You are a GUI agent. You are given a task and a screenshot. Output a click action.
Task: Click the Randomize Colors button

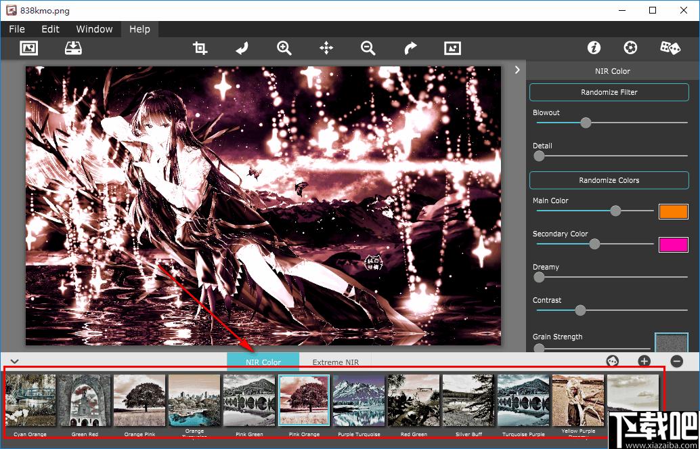pyautogui.click(x=609, y=180)
